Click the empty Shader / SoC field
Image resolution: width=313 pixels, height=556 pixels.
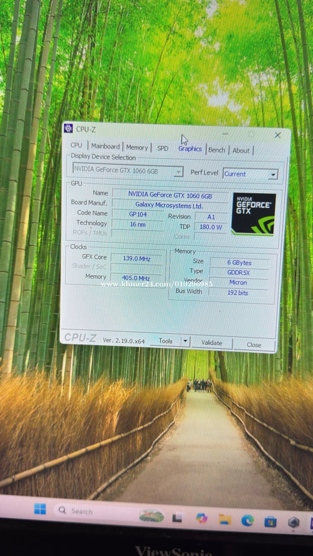coord(136,268)
